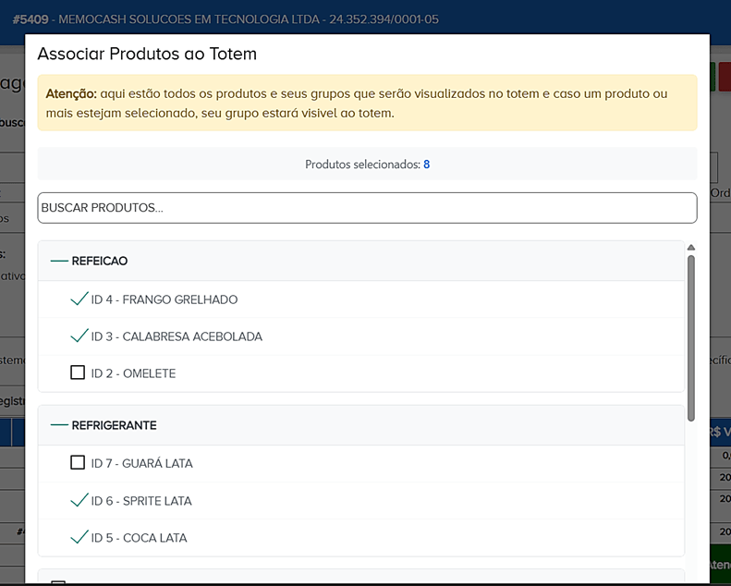The height and width of the screenshot is (586, 731).
Task: Focus the BUSCAR PRODUTOS search field
Action: pos(367,208)
